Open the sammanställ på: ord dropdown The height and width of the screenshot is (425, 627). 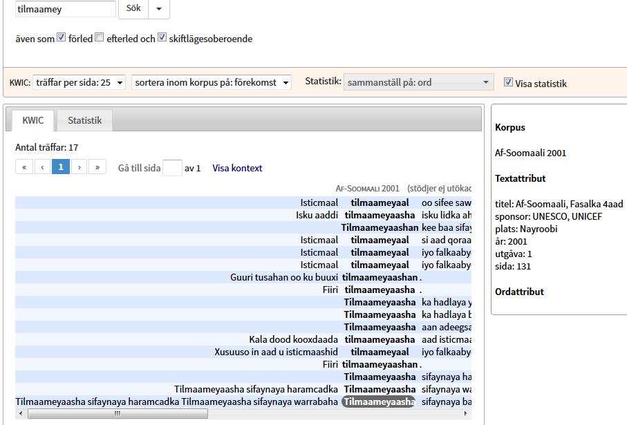(419, 82)
